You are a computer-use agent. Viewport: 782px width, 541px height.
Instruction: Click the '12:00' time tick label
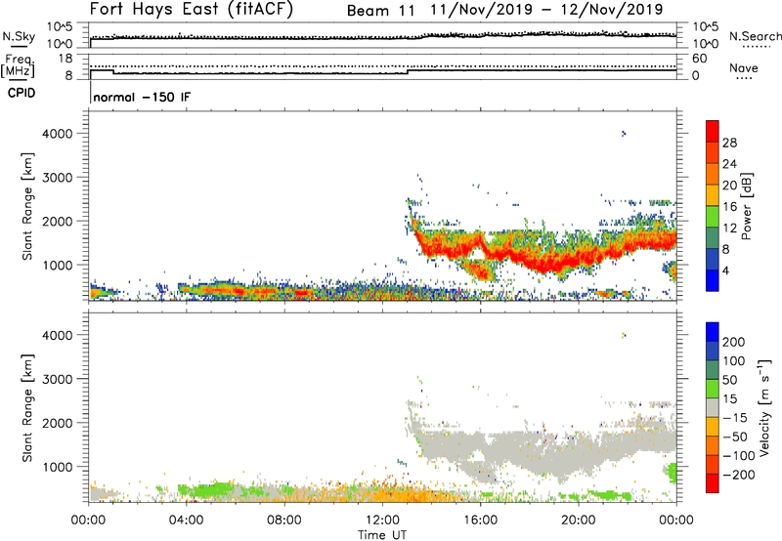click(382, 520)
